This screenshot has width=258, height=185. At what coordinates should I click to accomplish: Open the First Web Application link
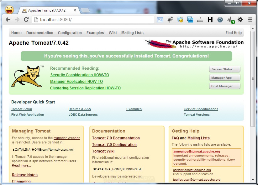(x=28, y=114)
